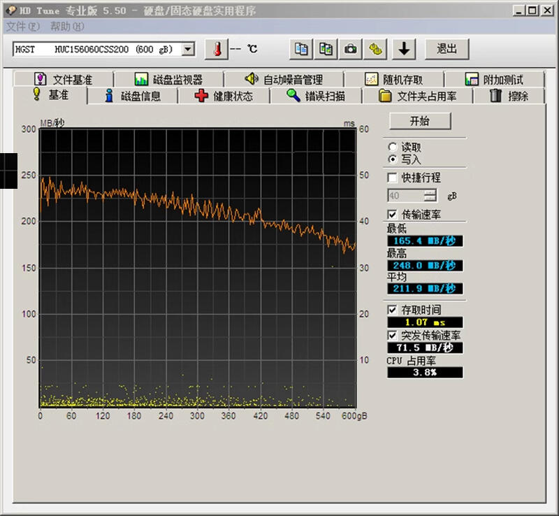
Task: Click the average value 211.9 MB/秒
Action: click(x=425, y=288)
